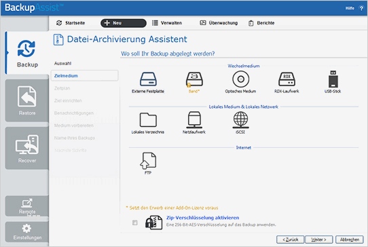Enable the Zip-Verschlüsselung checkbox
Screen dimensions: 368x247
point(134,223)
